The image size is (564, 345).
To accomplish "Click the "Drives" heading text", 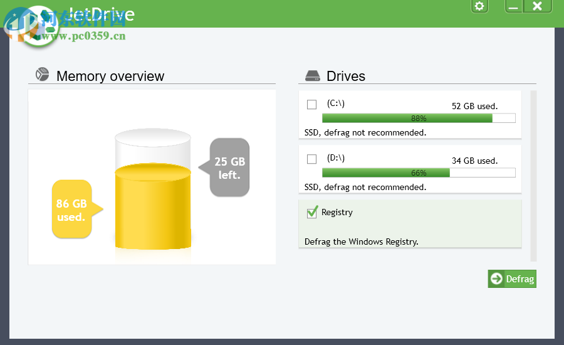I will tap(346, 77).
